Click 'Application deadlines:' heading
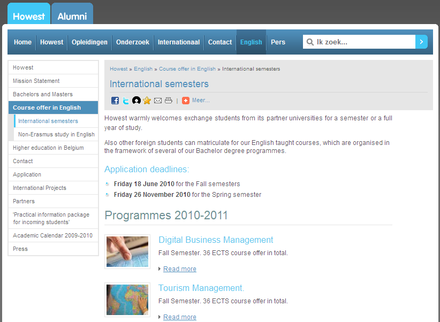Viewport: 440px width, 322px height. coord(147,170)
